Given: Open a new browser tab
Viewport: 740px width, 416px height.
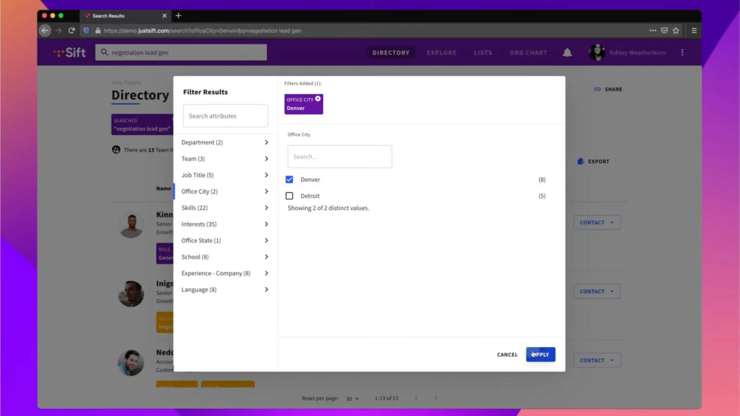Looking at the screenshot, I should 178,16.
